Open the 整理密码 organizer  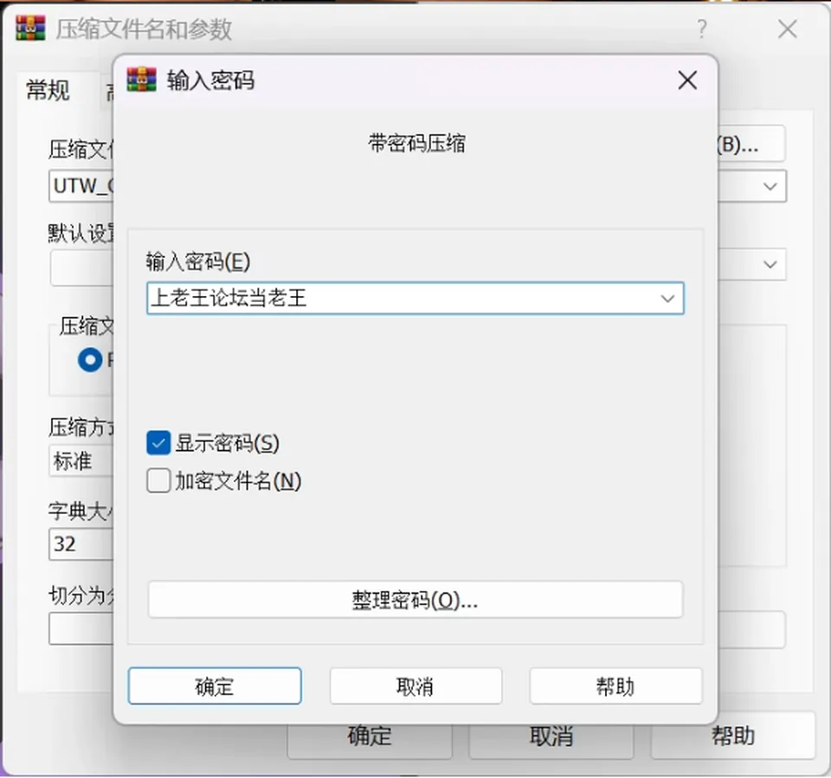pos(415,600)
